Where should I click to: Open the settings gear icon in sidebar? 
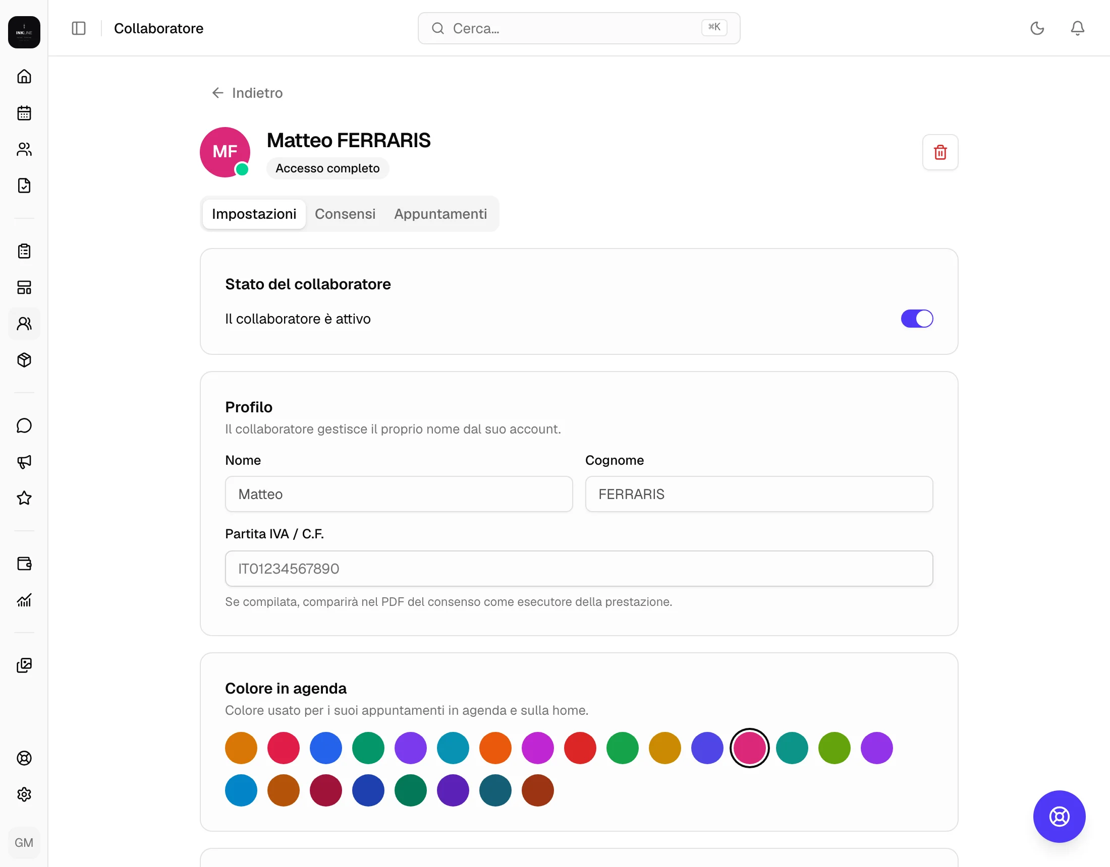tap(24, 794)
